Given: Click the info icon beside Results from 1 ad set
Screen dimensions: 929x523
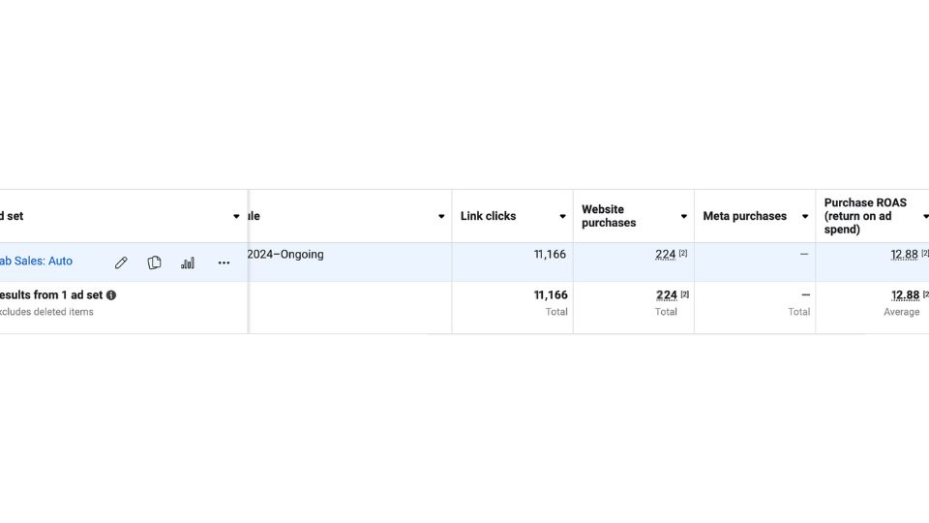Looking at the screenshot, I should (111, 295).
